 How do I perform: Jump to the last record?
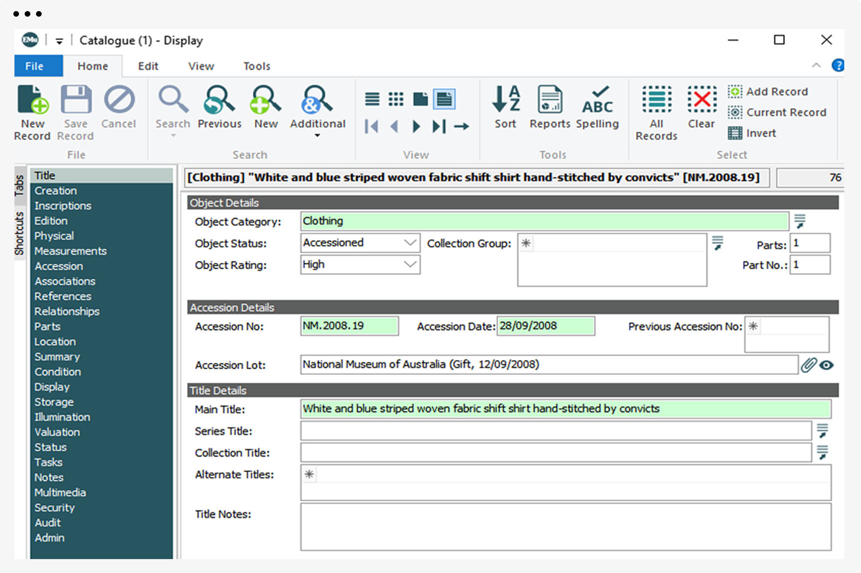(439, 127)
